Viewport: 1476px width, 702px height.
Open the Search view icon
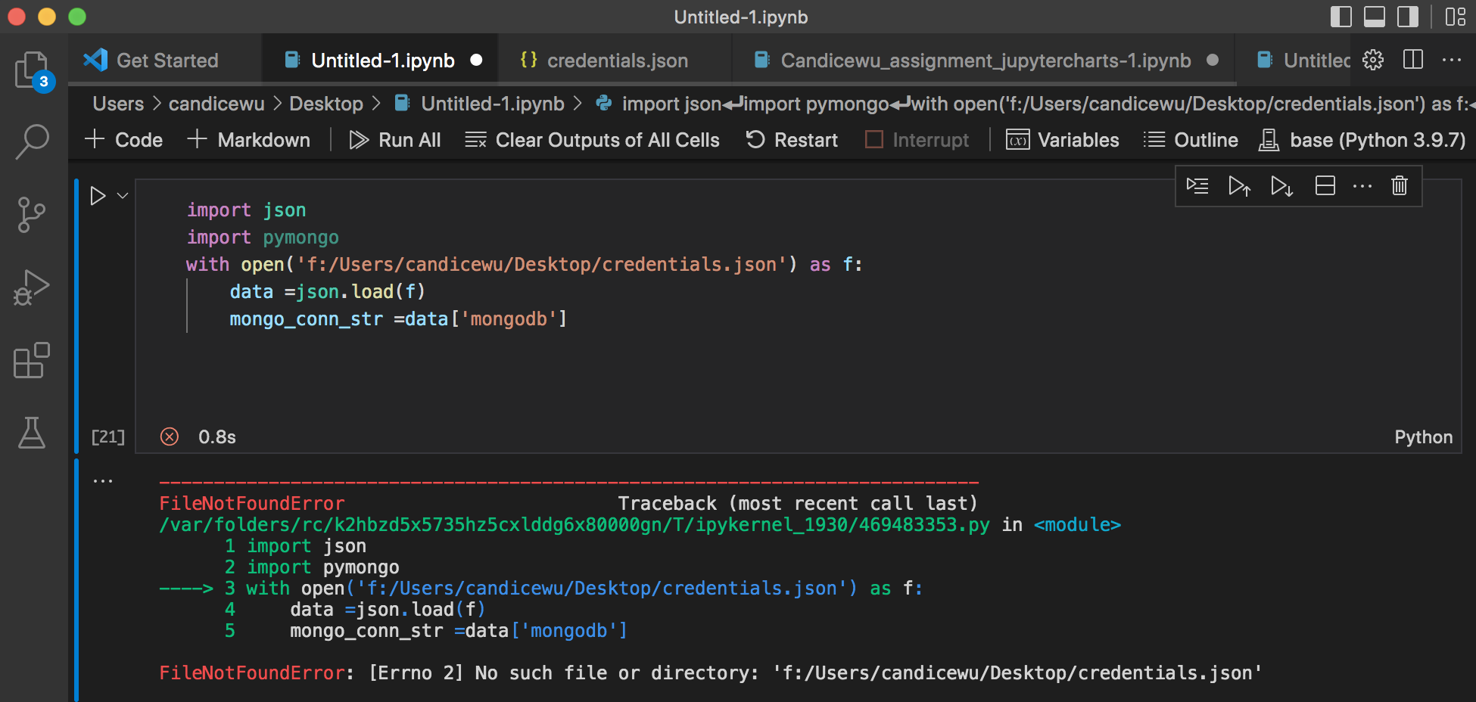pyautogui.click(x=33, y=141)
